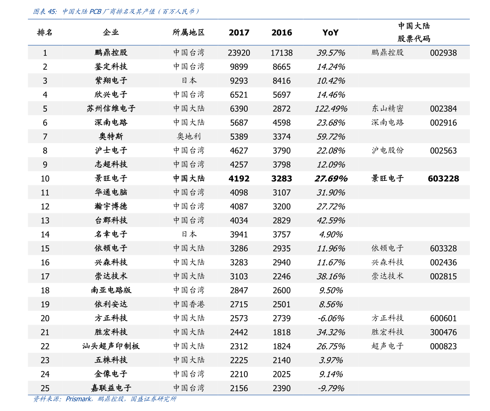Select the YoY column header

coord(330,32)
